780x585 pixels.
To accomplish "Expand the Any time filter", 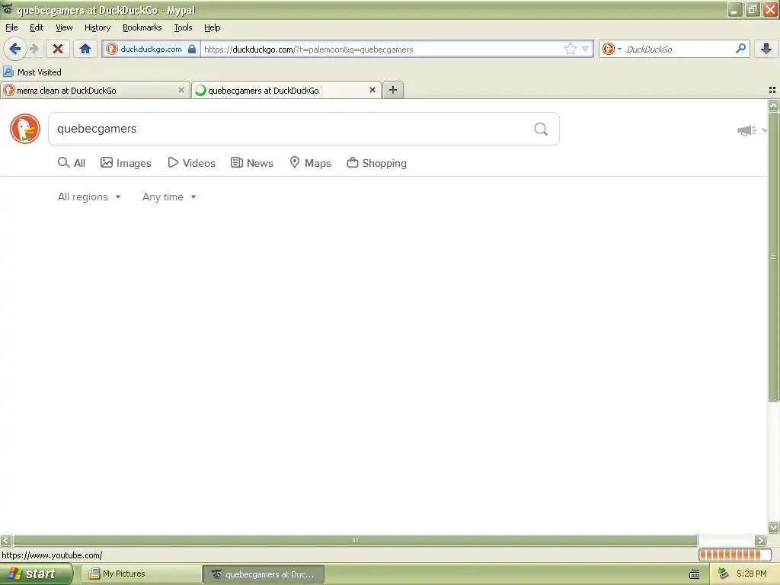I will click(x=169, y=197).
